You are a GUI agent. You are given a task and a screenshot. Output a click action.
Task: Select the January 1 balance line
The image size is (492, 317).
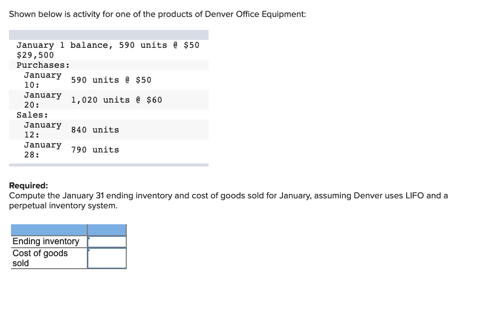pos(108,45)
